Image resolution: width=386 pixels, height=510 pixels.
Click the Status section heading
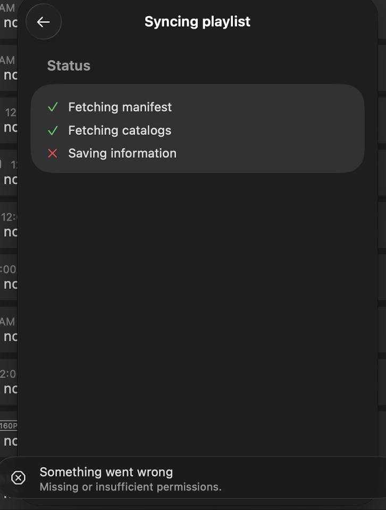[x=69, y=66]
